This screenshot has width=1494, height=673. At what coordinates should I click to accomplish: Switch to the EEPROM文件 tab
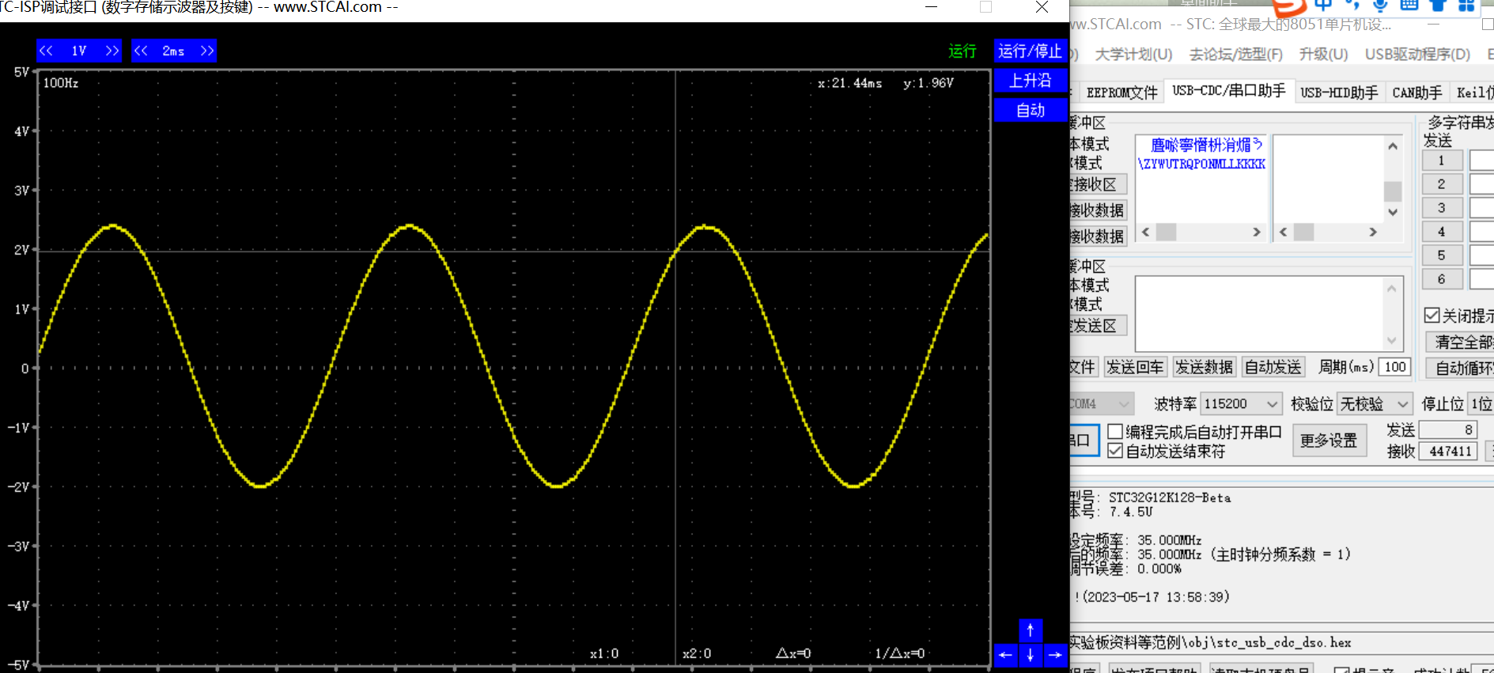click(1121, 93)
